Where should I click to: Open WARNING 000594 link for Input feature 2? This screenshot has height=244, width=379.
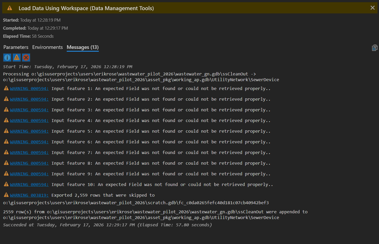pyautogui.click(x=29, y=99)
